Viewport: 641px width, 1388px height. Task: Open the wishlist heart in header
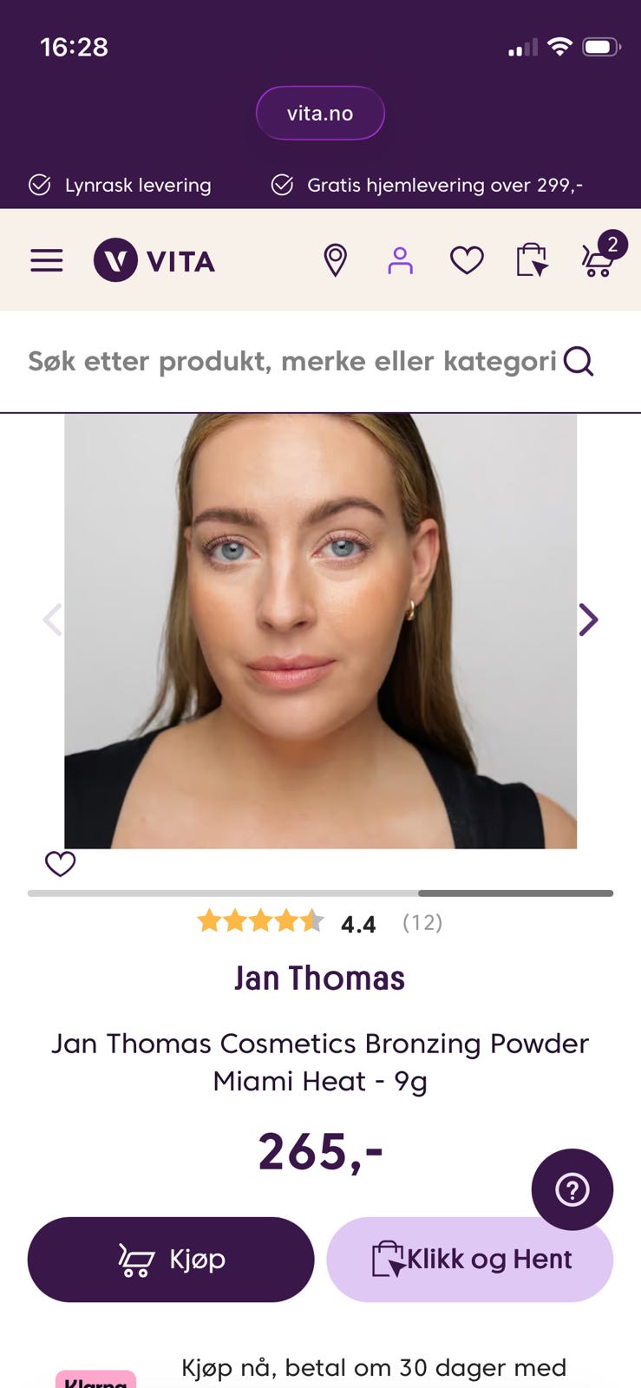tap(467, 260)
